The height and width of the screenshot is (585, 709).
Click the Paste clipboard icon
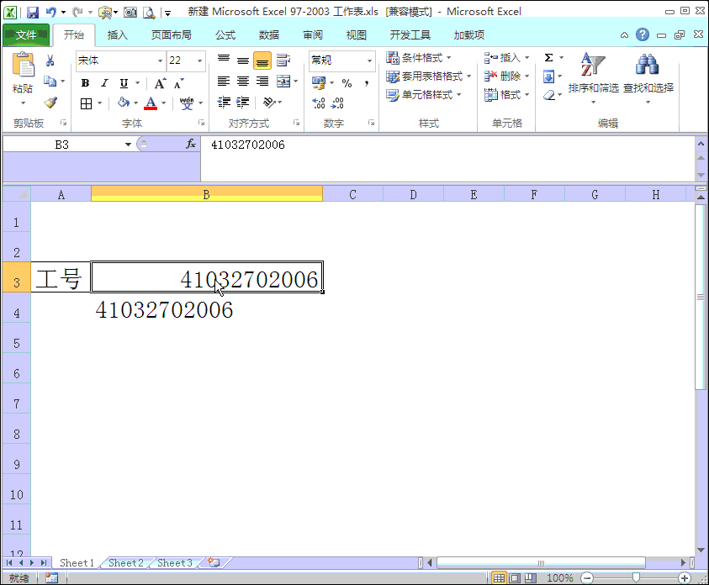[23, 65]
